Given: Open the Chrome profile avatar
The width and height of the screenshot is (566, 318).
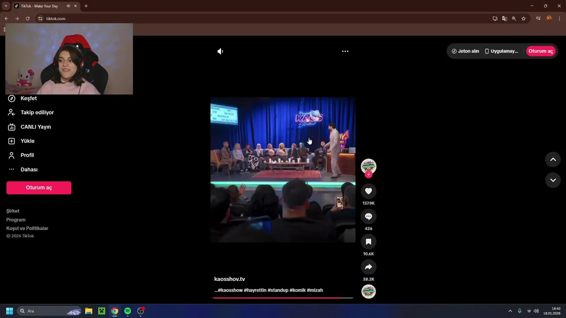Looking at the screenshot, I should tap(549, 19).
